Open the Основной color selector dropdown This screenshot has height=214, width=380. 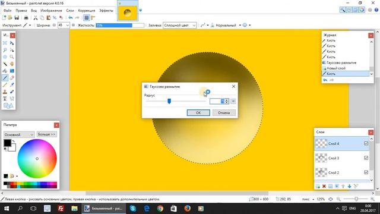(x=19, y=135)
